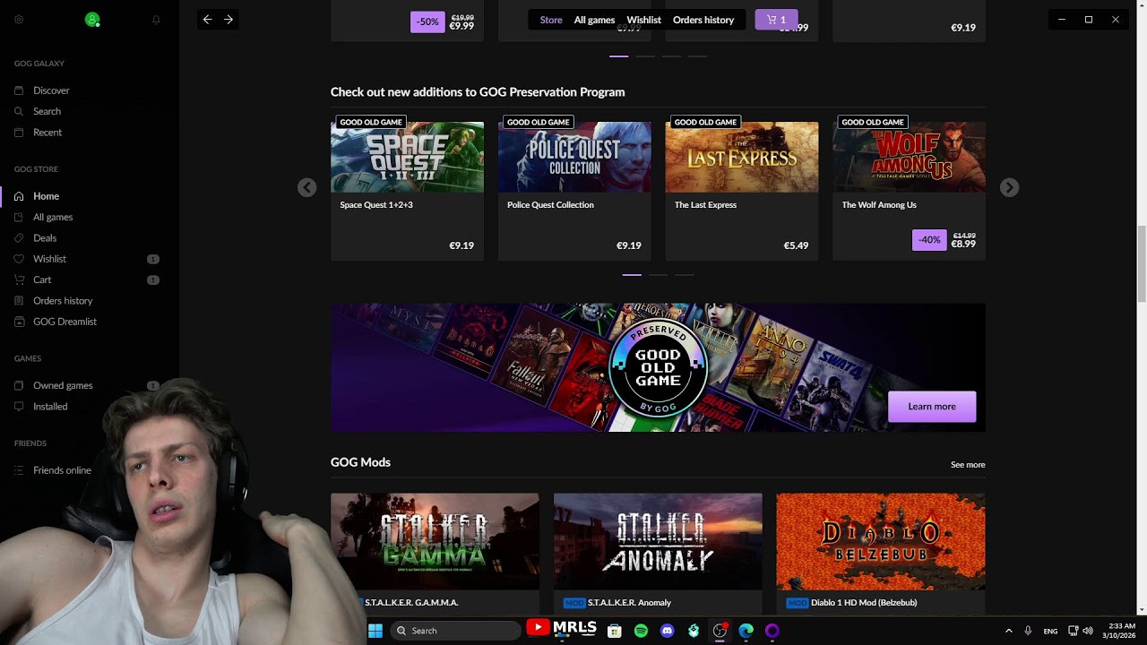Screen dimensions: 1147x645
Task: Open Orders history in the top navigation
Action: tap(703, 20)
